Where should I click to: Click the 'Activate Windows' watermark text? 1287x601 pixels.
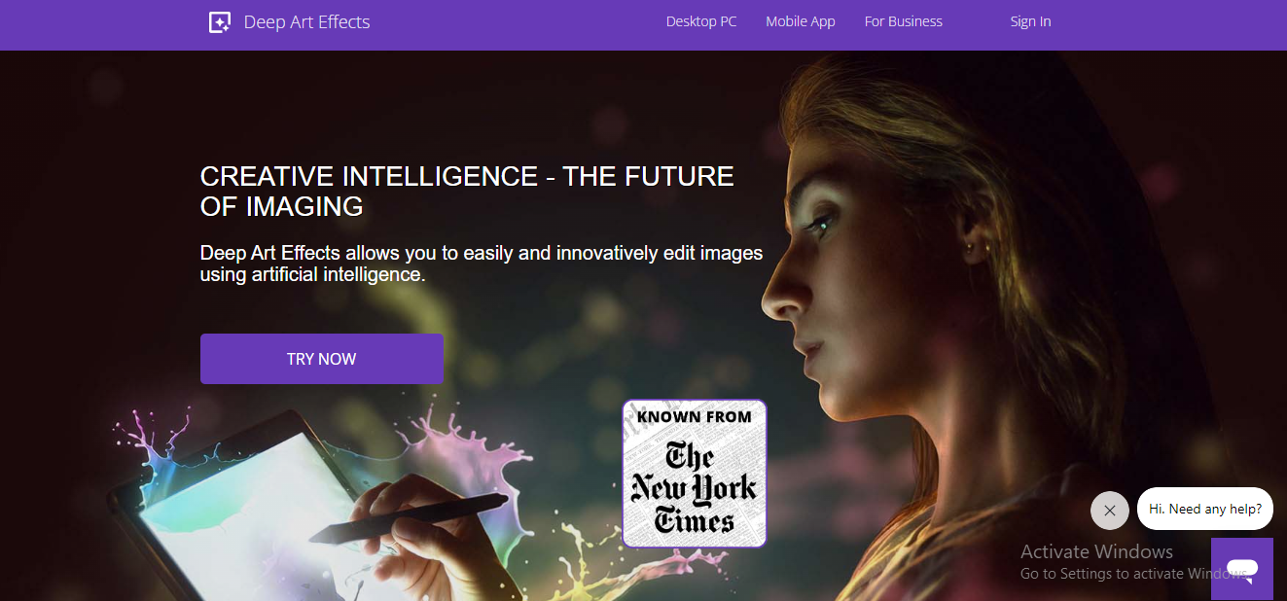[x=1096, y=551]
